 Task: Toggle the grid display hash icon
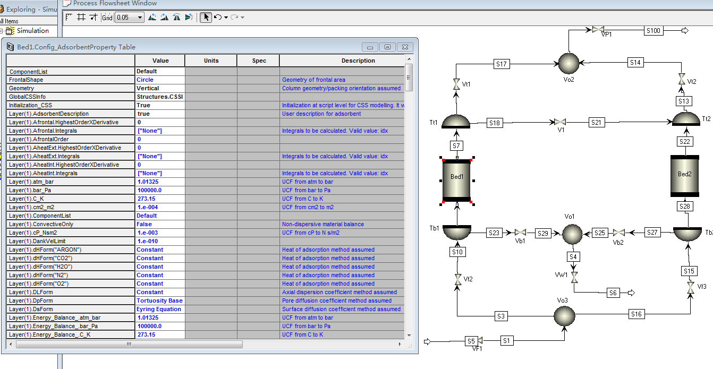tap(81, 18)
